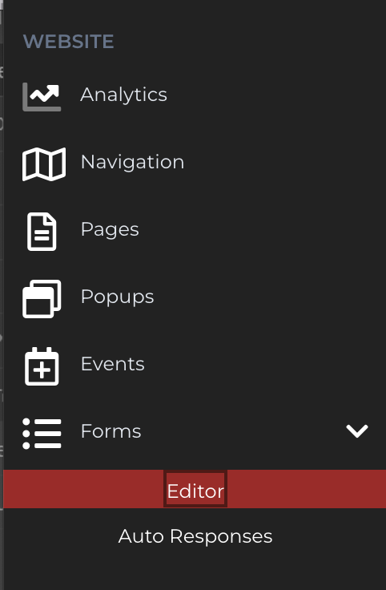Open the Events menu entry
The height and width of the screenshot is (590, 386).
coord(112,364)
